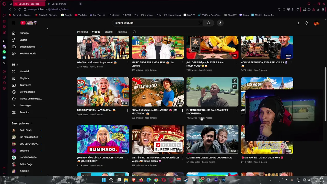
Task: Open X in the Opera sidebar
Action: 4,63
